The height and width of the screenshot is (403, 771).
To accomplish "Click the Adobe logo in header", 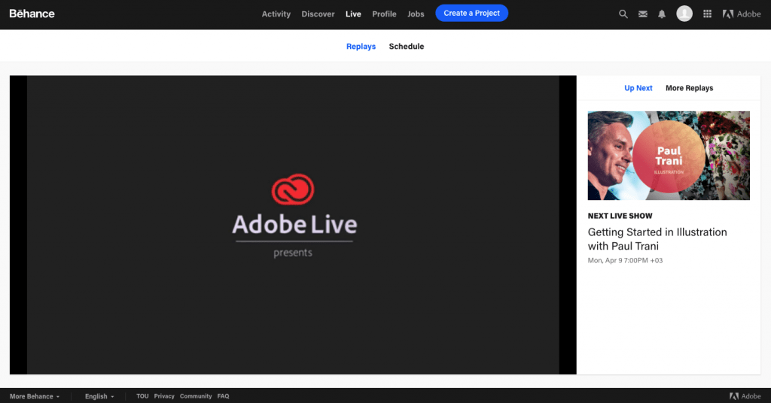I will pyautogui.click(x=742, y=14).
